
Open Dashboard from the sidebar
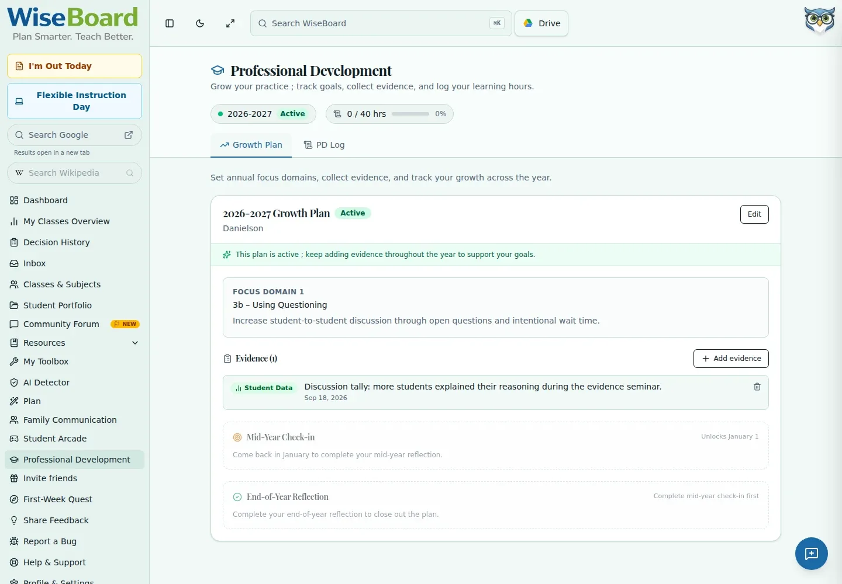(x=74, y=200)
